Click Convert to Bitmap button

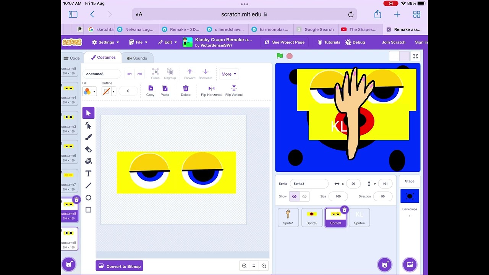(120, 266)
